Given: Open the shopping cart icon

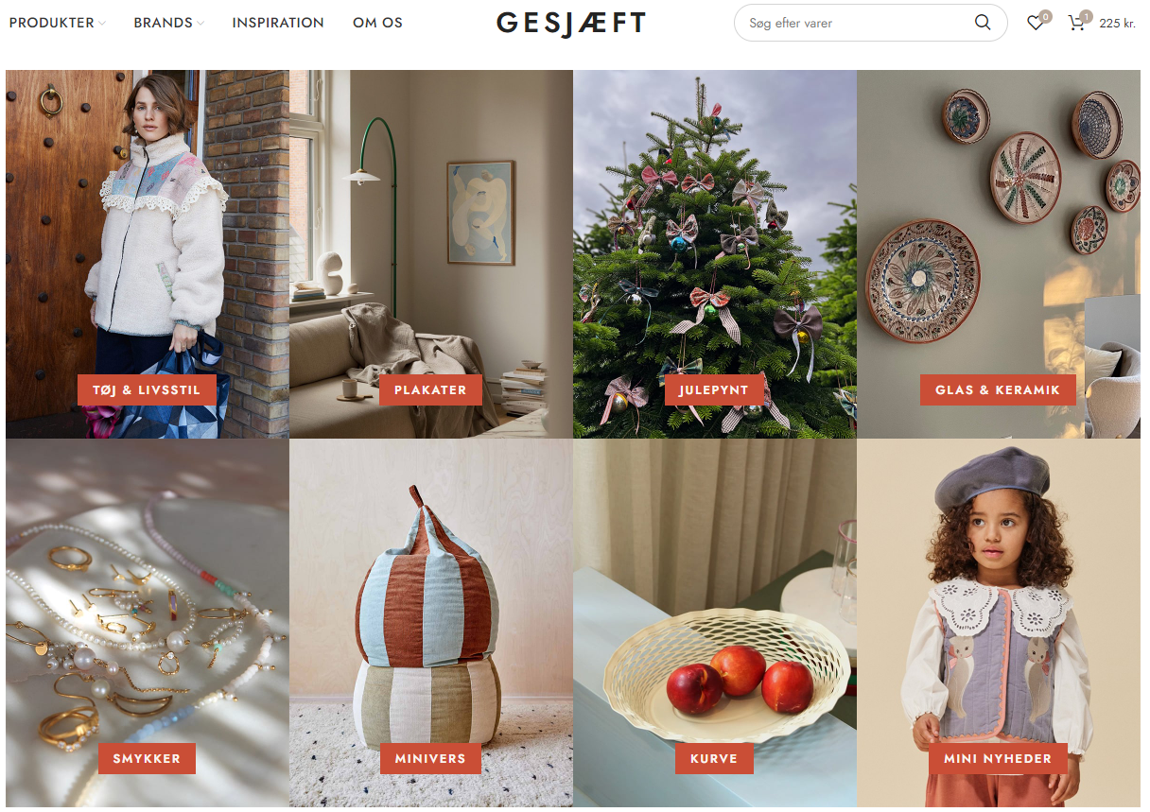Looking at the screenshot, I should pyautogui.click(x=1076, y=23).
